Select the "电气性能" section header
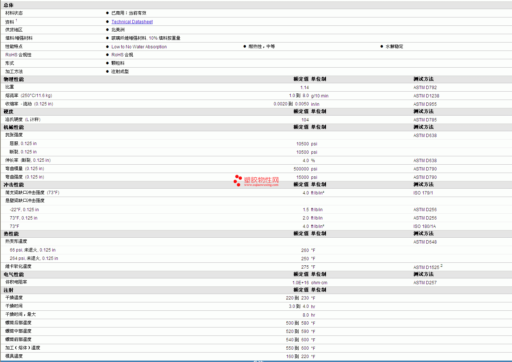This screenshot has height=362, width=512. (x=13, y=274)
